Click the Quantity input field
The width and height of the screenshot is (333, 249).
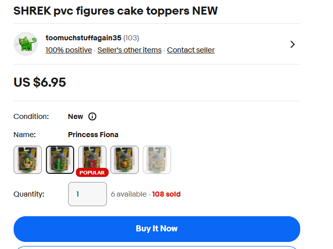87,194
